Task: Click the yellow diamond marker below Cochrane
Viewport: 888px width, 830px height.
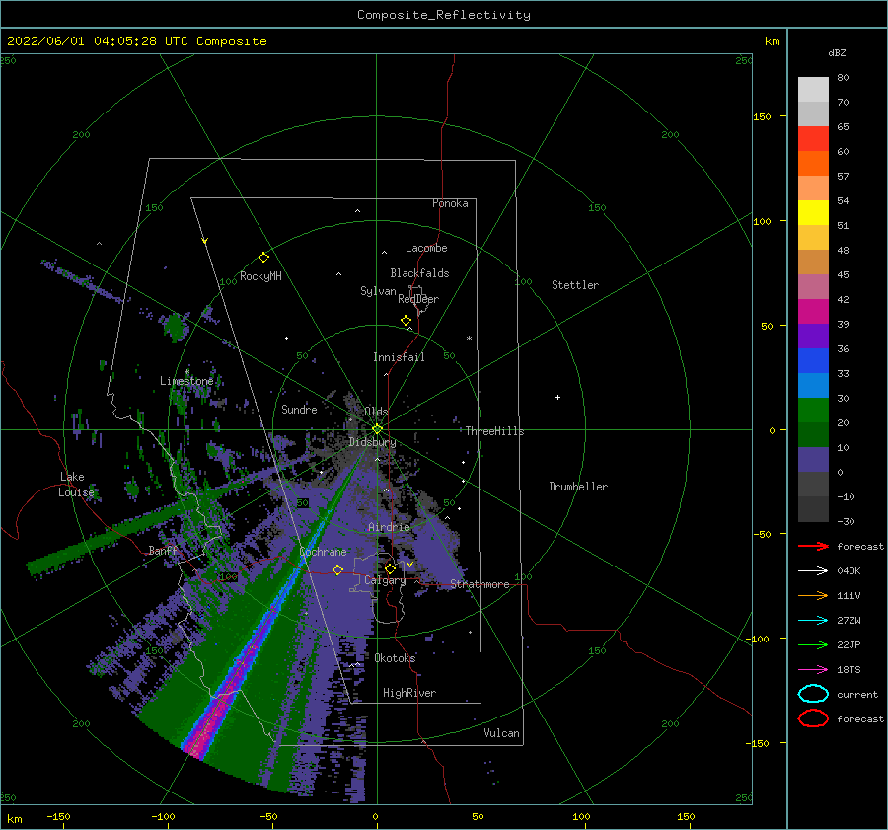Action: click(x=338, y=570)
